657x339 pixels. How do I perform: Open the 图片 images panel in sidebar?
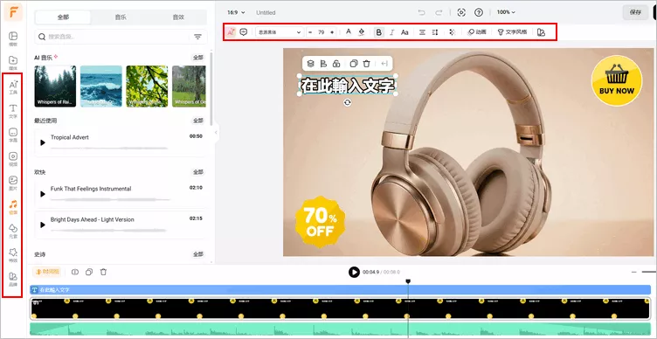[13, 183]
